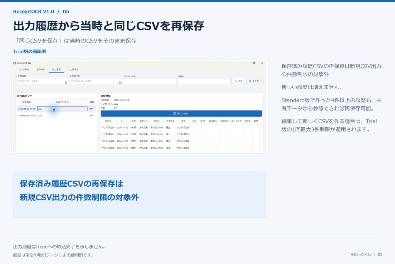Click the 条件クリア button
The height and width of the screenshot is (264, 395).
pos(255,81)
